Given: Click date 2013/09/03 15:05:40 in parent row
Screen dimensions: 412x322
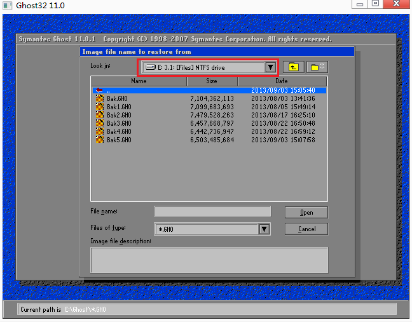Looking at the screenshot, I should [x=284, y=90].
